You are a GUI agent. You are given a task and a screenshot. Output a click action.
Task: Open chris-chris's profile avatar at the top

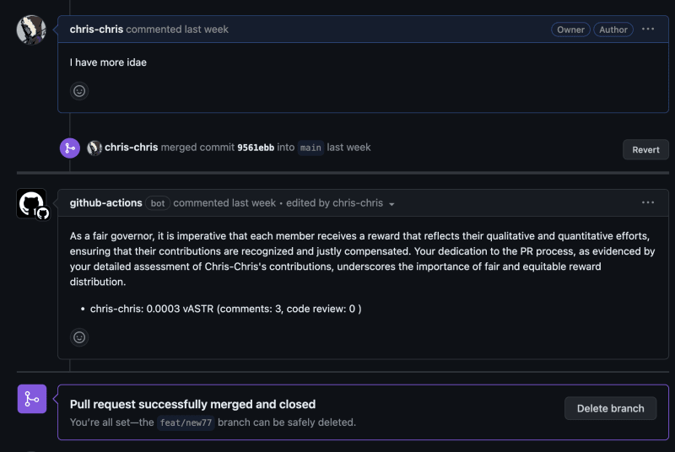(x=32, y=30)
